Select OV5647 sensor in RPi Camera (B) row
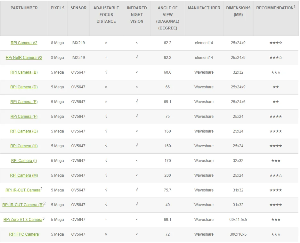This screenshot has height=243, width=300. pos(78,72)
